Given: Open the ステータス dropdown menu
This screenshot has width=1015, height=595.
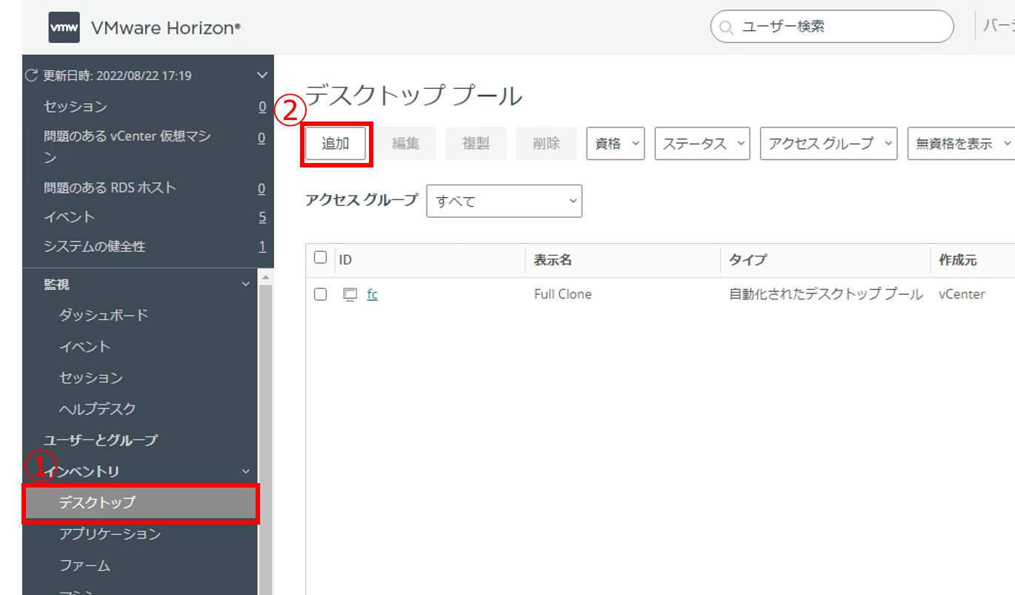Looking at the screenshot, I should 702,144.
